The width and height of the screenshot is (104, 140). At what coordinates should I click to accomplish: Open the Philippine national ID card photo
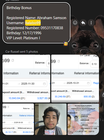(83, 119)
